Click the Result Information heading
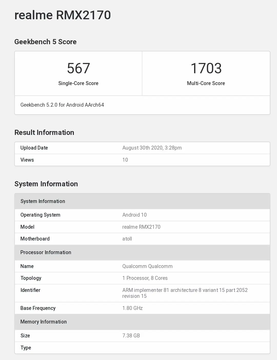Image resolution: width=277 pixels, height=360 pixels. coord(44,132)
